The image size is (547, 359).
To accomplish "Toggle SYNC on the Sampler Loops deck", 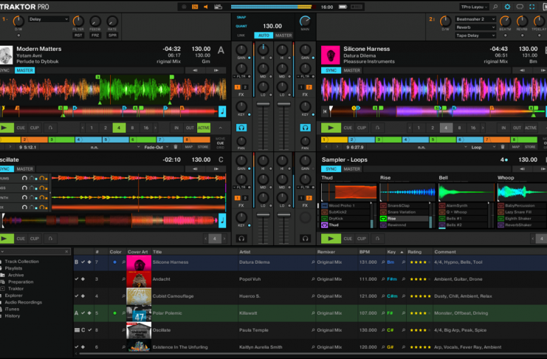I will tap(331, 168).
